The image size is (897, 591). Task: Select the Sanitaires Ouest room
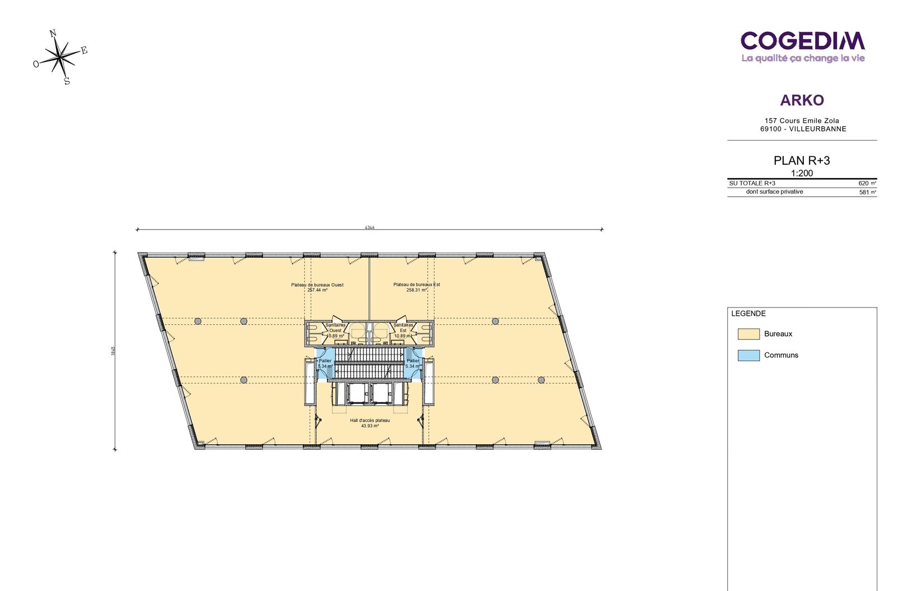click(x=335, y=332)
